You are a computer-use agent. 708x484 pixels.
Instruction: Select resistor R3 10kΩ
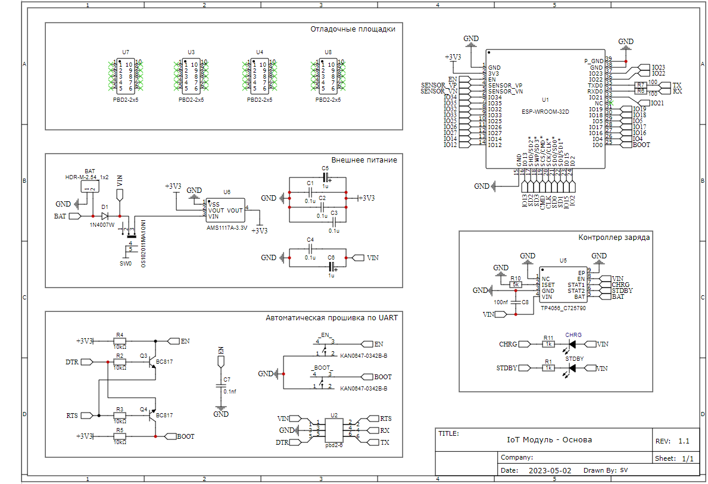(120, 416)
